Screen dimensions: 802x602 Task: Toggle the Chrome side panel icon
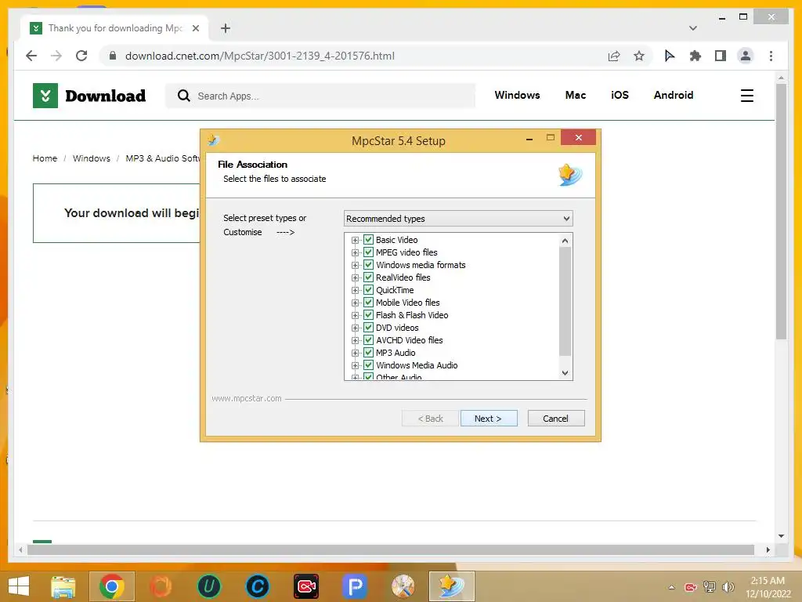tap(721, 56)
